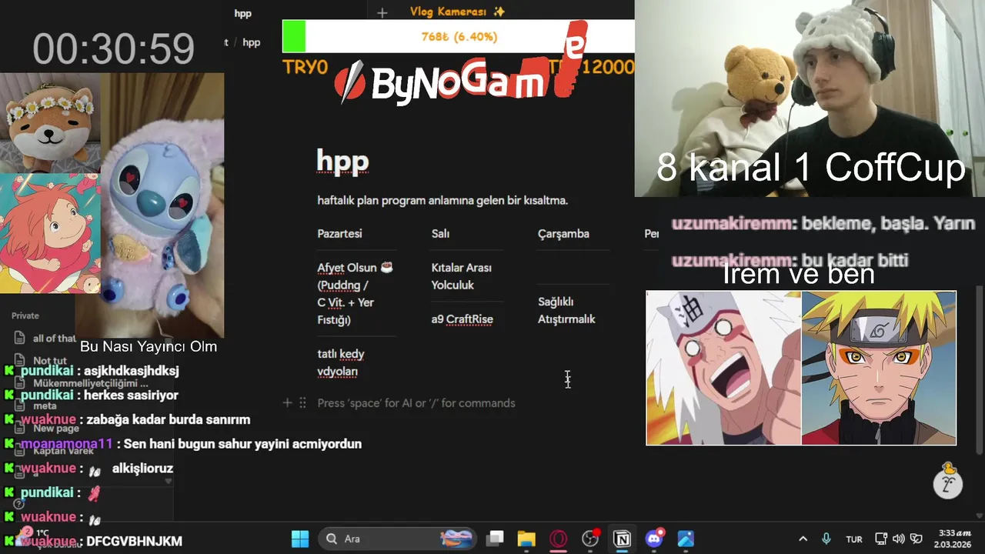Click the scrollbar down arrow on the right
985x554 pixels.
(979, 516)
